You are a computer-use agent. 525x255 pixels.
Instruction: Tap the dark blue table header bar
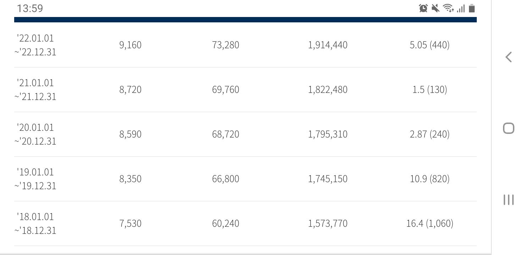[245, 19]
